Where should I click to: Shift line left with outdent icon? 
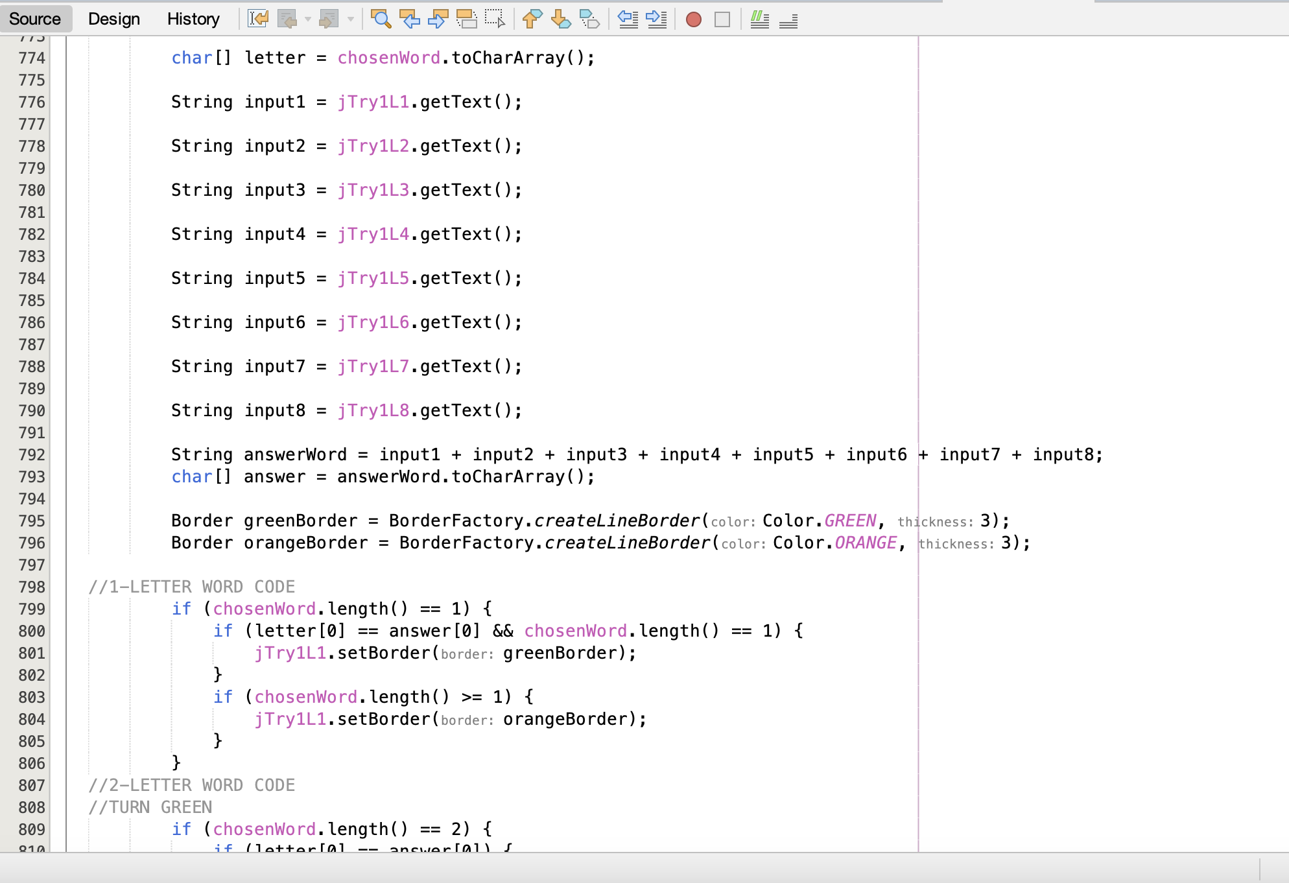[x=628, y=19]
